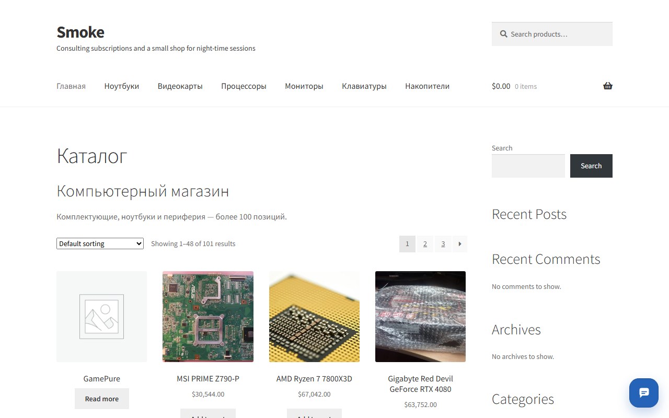669x418 pixels.
Task: Click Read more under GamePure
Action: pyautogui.click(x=102, y=399)
